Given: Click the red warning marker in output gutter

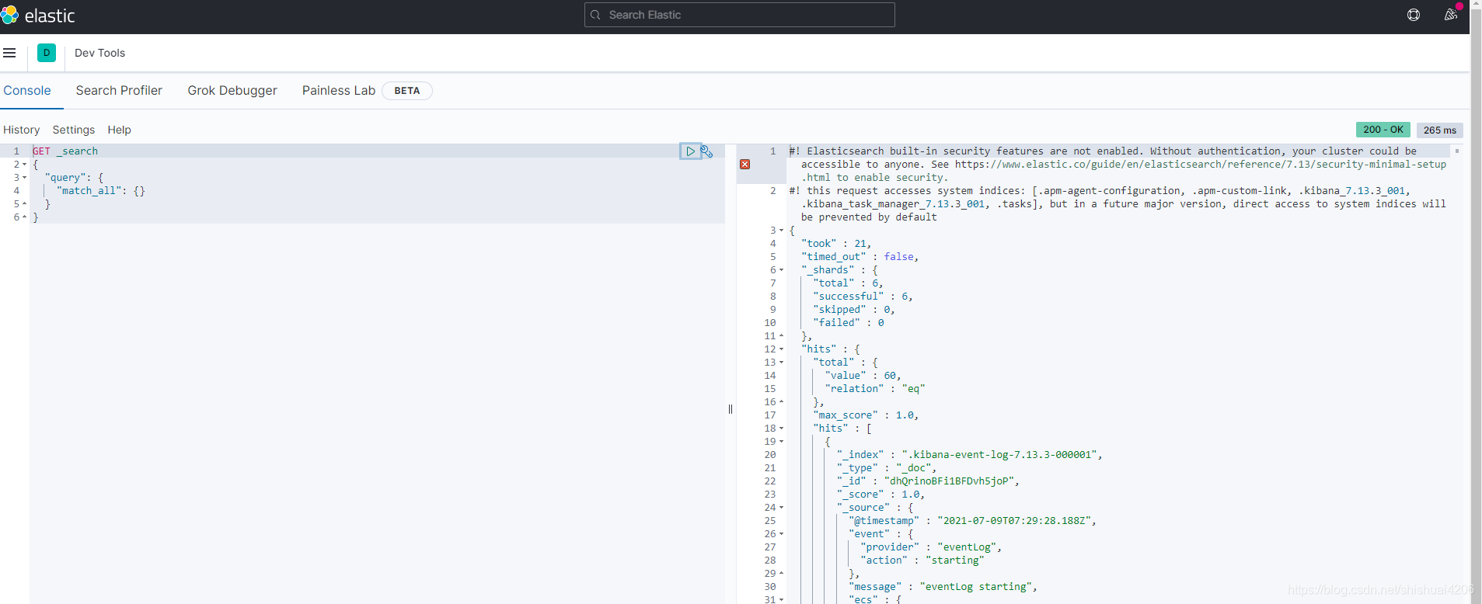Looking at the screenshot, I should pos(745,165).
